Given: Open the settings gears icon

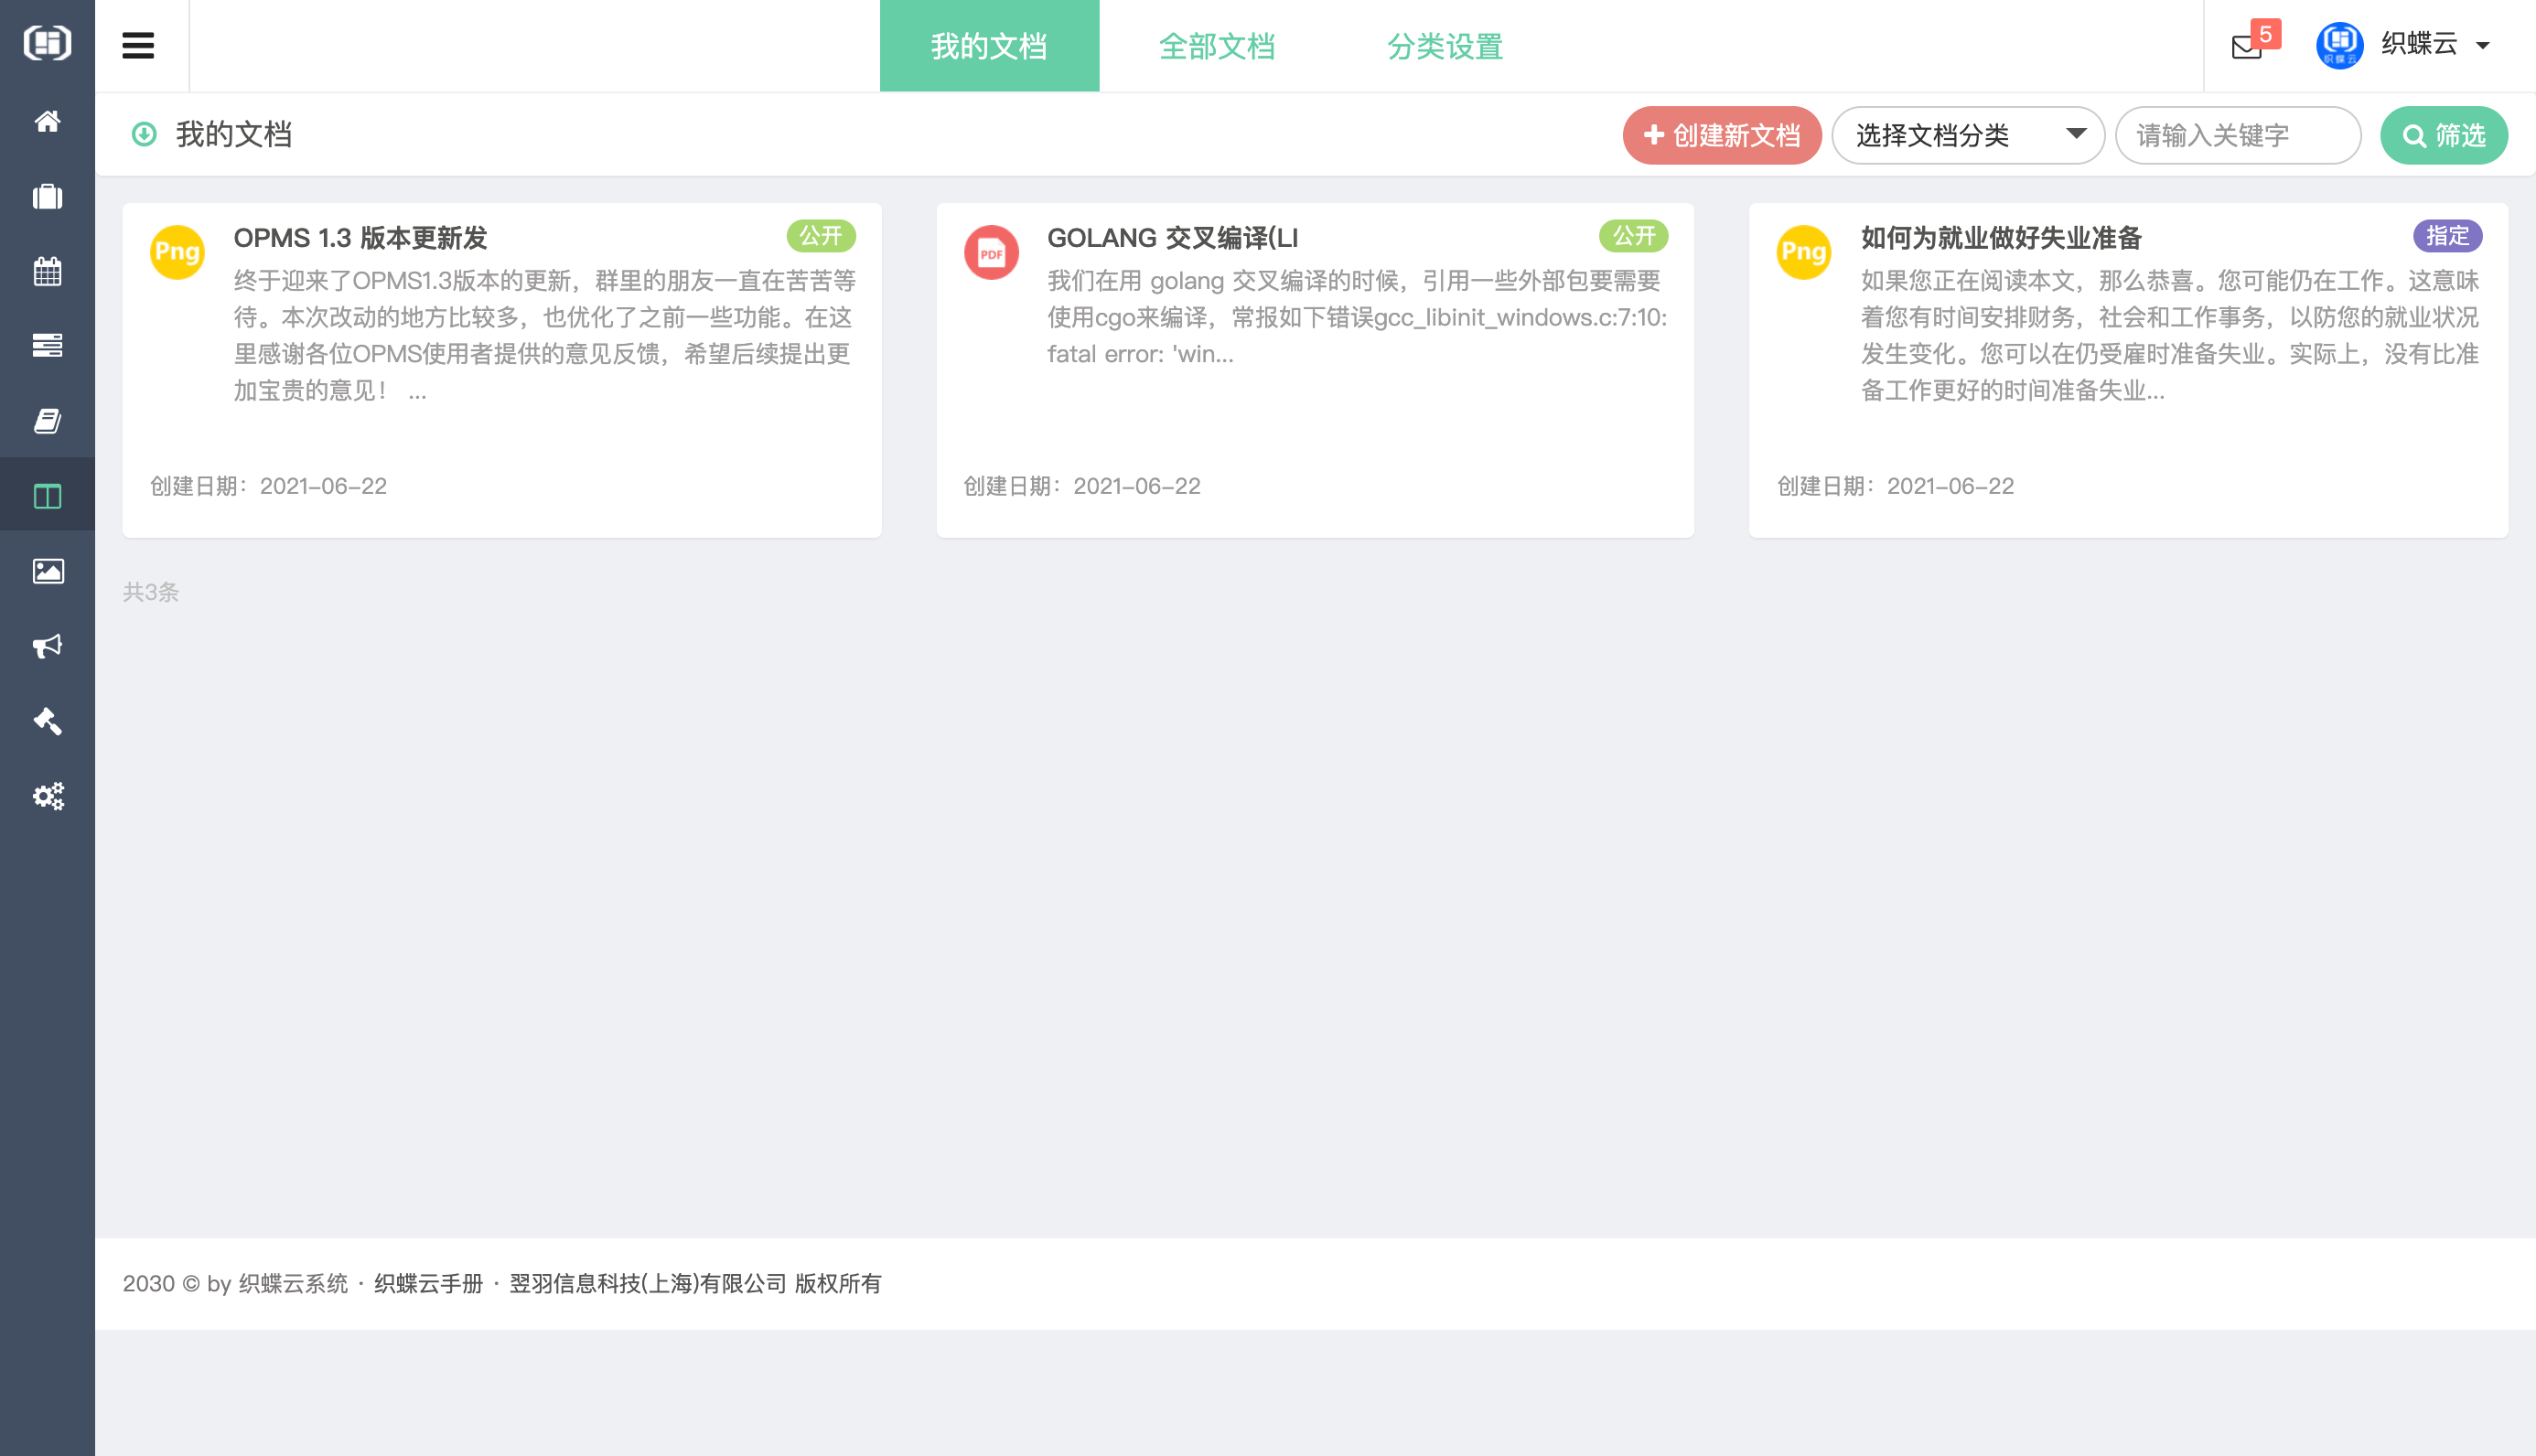Looking at the screenshot, I should 47,796.
